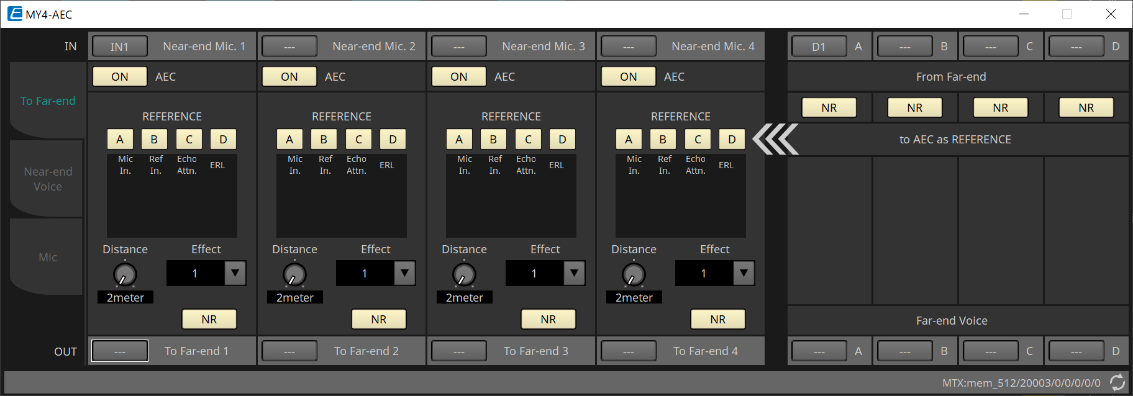Image resolution: width=1133 pixels, height=396 pixels.
Task: Toggle AEC ON for Near-end Mic. 1
Action: (120, 76)
